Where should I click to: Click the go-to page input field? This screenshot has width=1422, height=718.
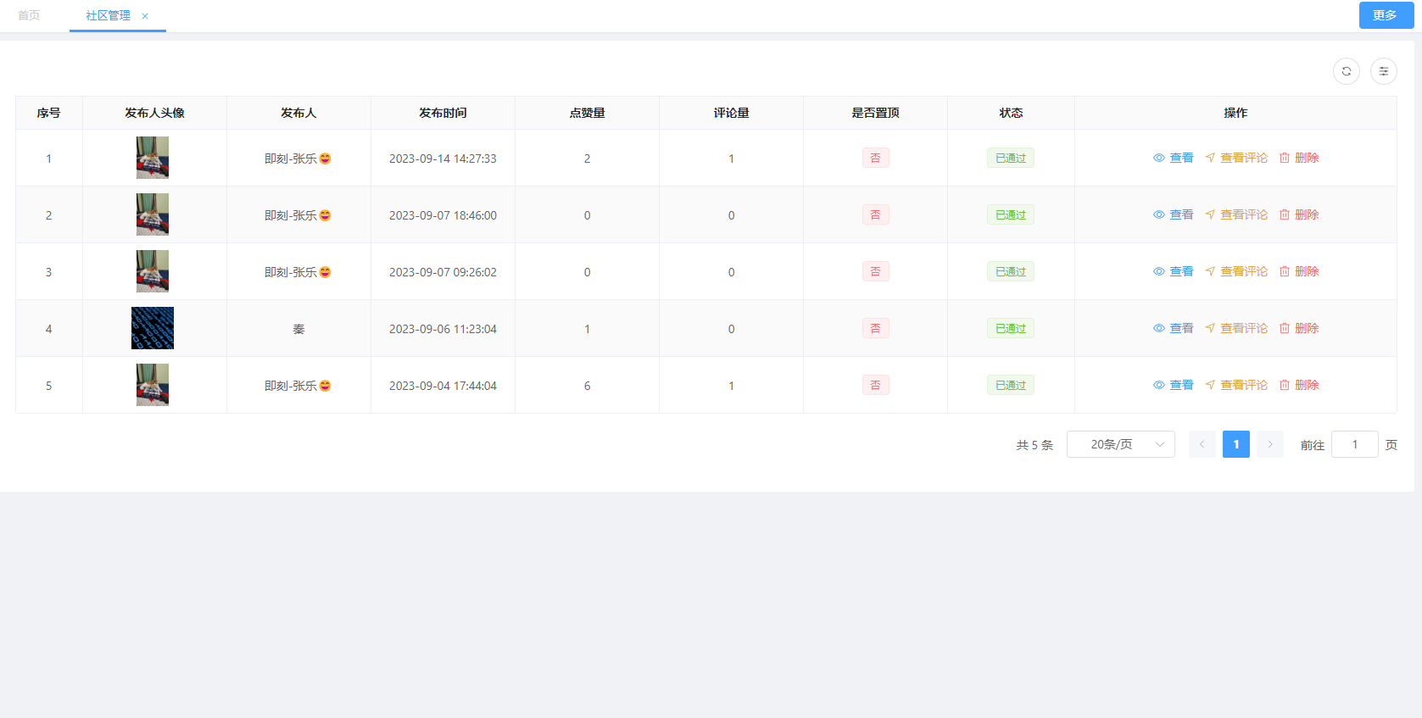tap(1354, 444)
